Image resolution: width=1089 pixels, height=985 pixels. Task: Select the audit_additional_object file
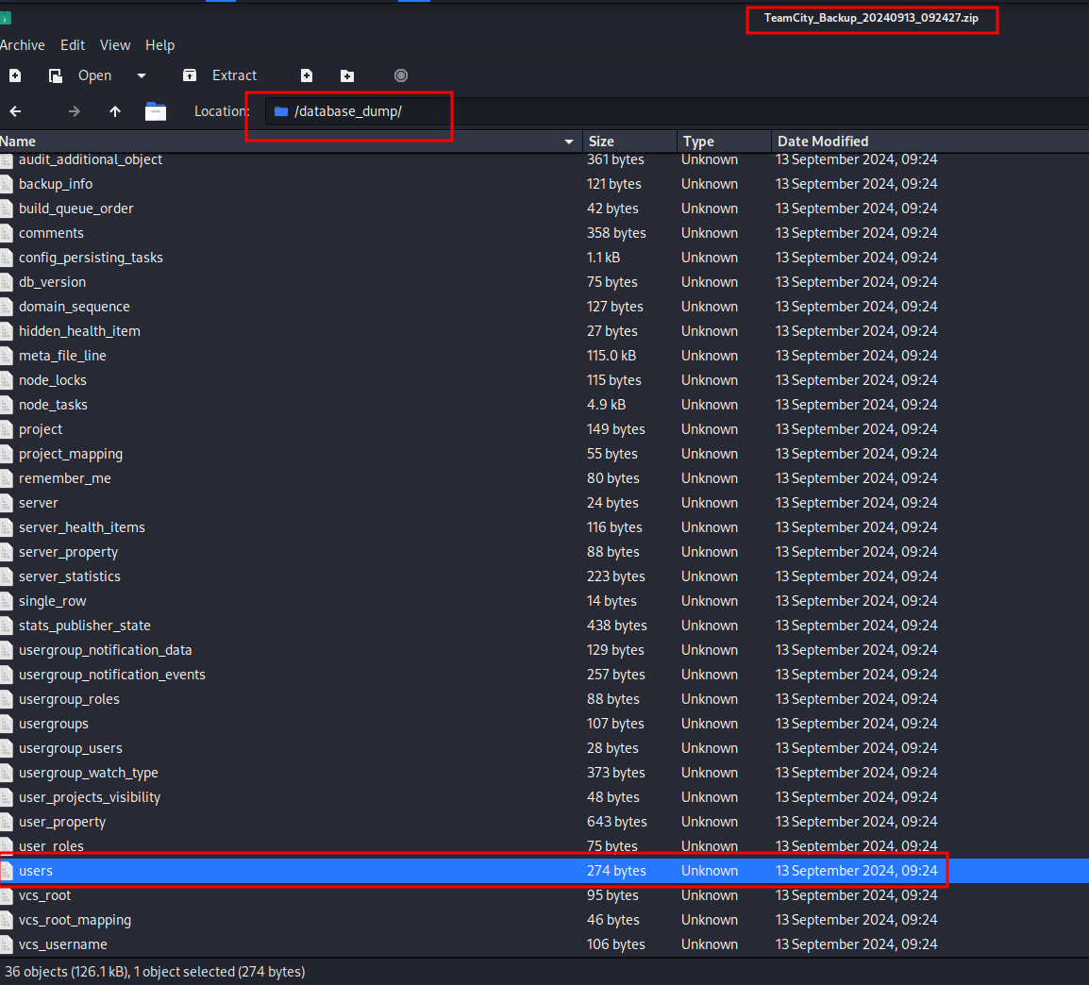coord(544,159)
